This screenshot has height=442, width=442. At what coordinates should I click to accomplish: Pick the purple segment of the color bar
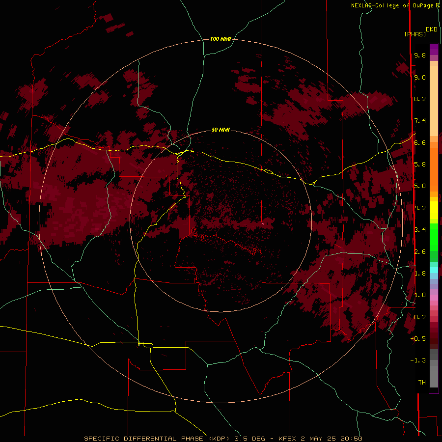pyautogui.click(x=434, y=49)
